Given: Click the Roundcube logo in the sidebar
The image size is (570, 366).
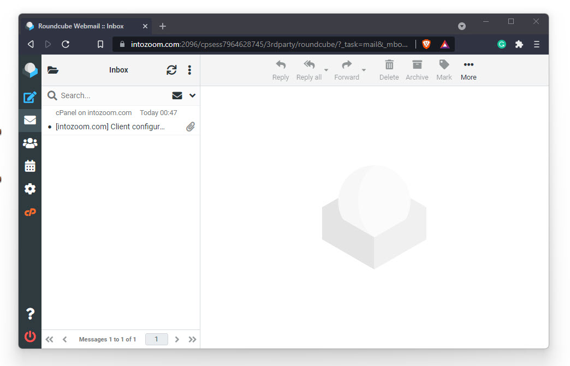Looking at the screenshot, I should tap(30, 70).
